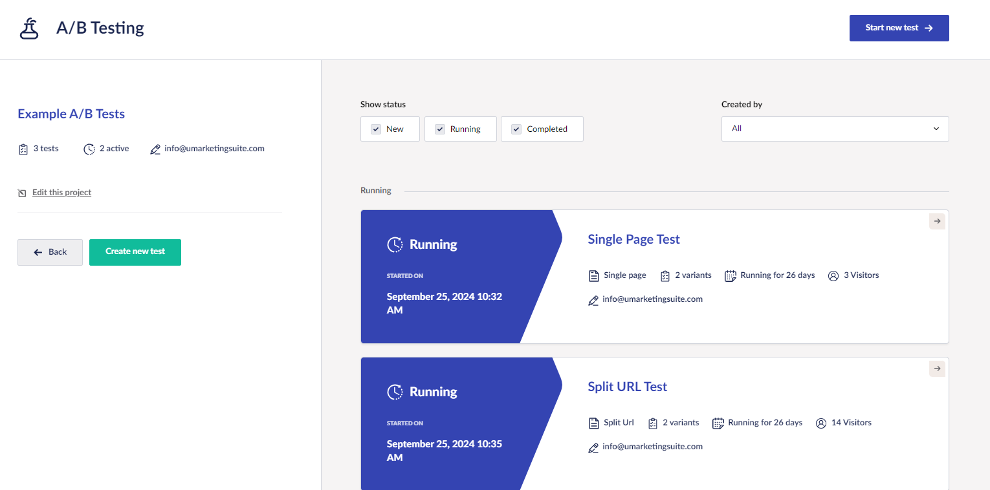Click the document icon beside Split Url type

tap(594, 422)
